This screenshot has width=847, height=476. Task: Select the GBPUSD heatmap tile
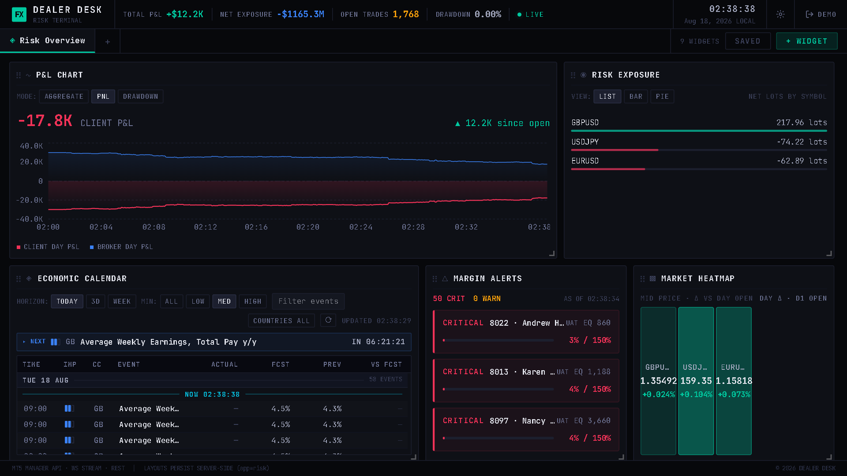(658, 381)
